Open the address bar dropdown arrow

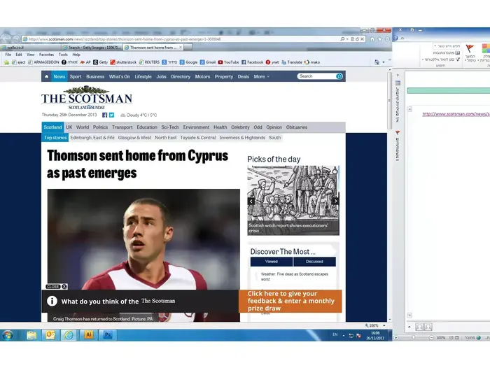(x=347, y=39)
